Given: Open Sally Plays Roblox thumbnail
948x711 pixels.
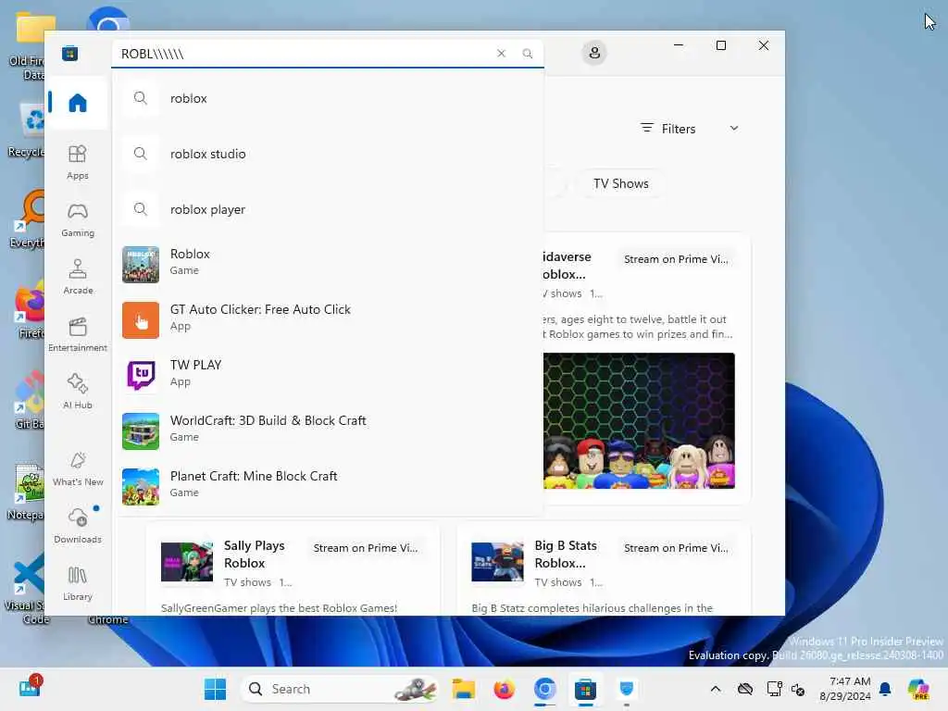Looking at the screenshot, I should (187, 562).
